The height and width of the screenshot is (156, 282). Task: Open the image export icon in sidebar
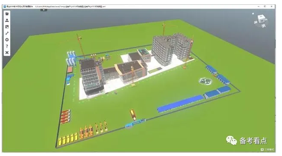click(x=7, y=27)
